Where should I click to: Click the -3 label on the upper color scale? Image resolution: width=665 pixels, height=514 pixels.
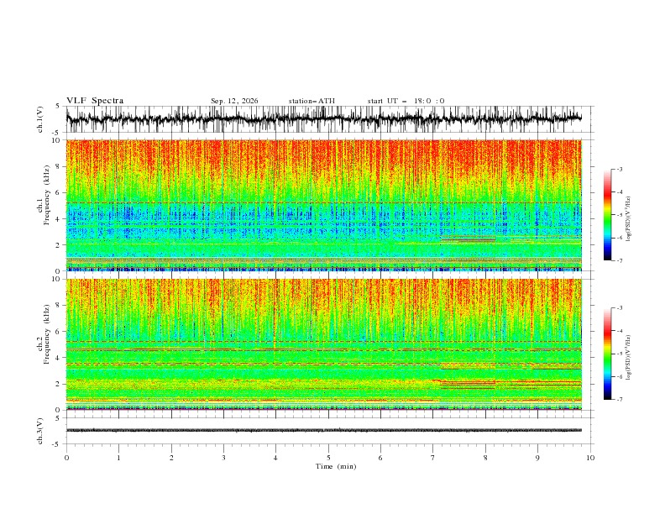pos(620,169)
